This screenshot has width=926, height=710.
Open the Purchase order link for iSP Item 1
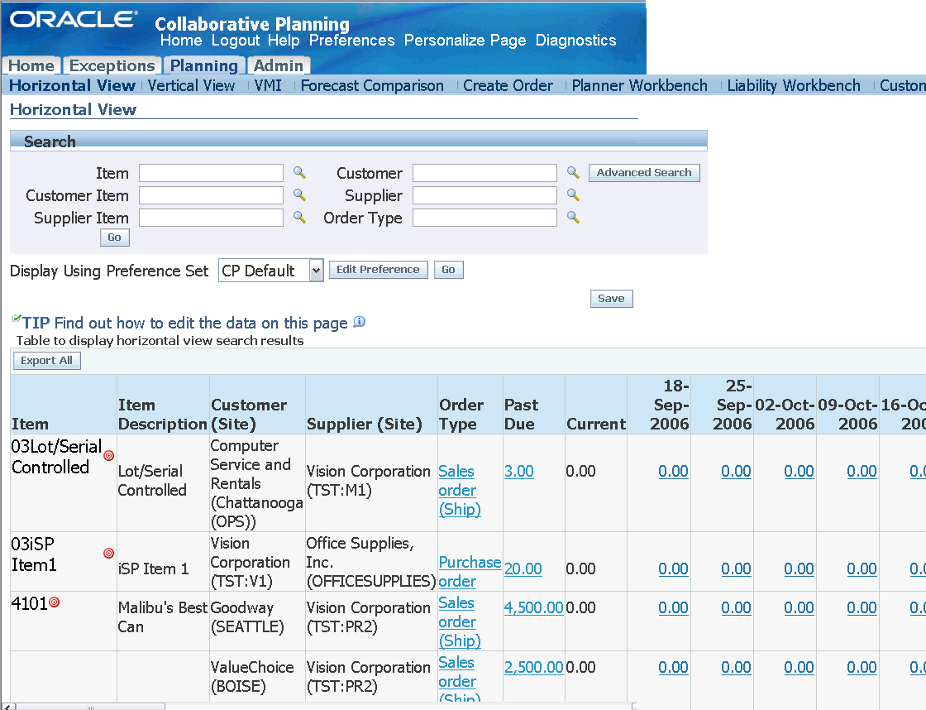click(x=470, y=572)
